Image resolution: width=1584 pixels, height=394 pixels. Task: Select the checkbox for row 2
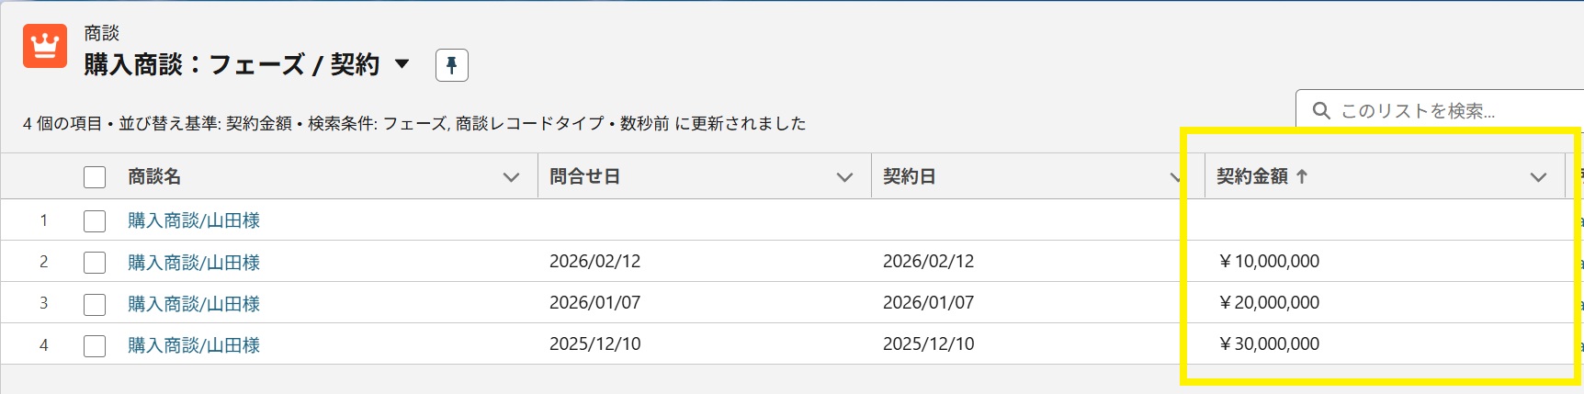pos(95,263)
